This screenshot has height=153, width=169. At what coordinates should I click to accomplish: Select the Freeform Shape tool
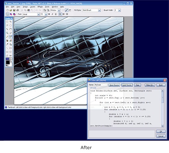pos(7,56)
